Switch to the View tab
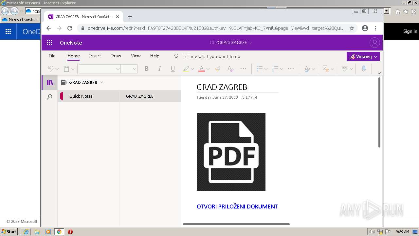 coord(136,56)
